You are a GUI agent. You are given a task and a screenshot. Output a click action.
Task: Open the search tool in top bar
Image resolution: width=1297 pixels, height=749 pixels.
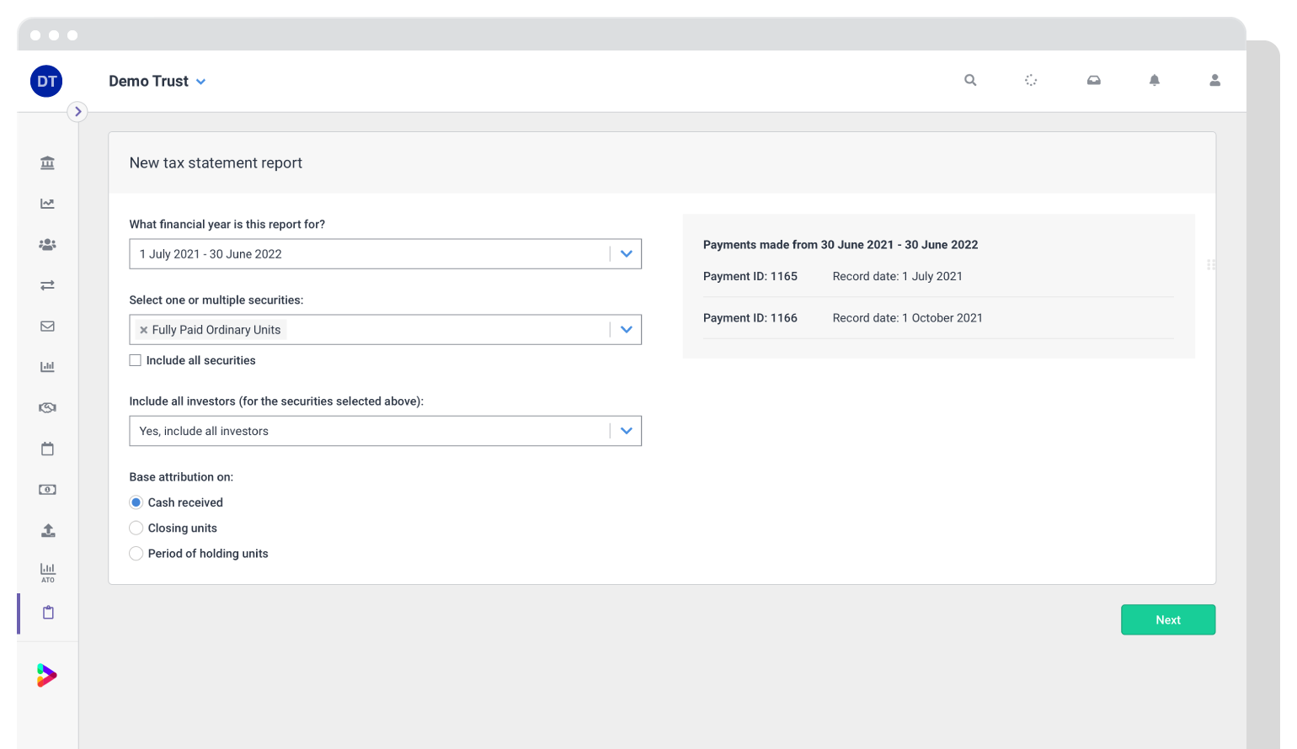969,80
